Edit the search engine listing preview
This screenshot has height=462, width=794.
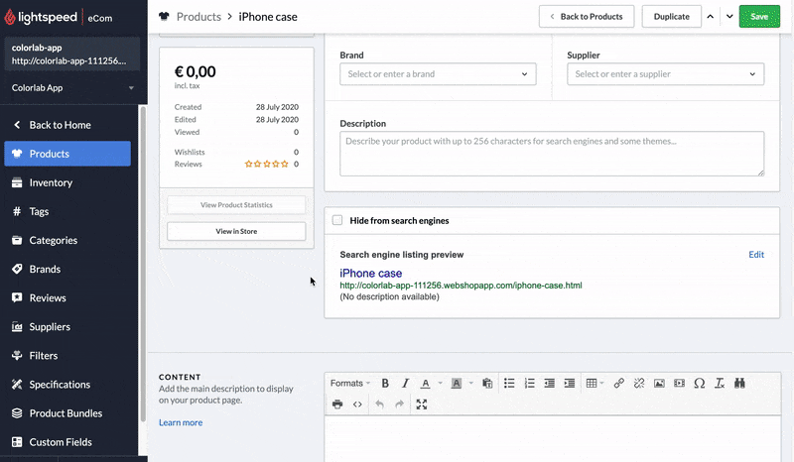(756, 255)
